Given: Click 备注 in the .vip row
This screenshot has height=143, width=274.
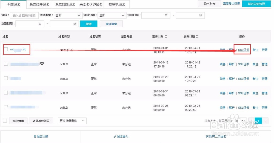Looking at the screenshot, I should [255, 50].
